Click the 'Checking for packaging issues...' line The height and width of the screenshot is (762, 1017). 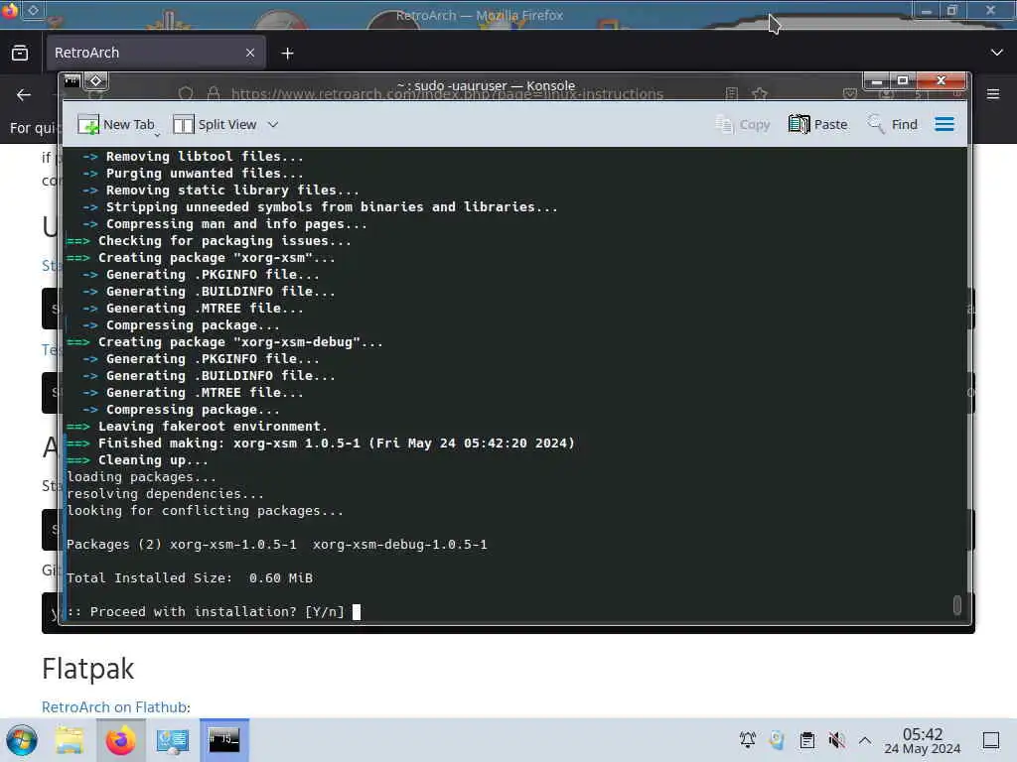209,241
